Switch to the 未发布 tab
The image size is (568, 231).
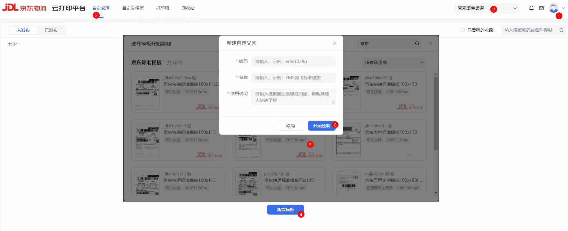pyautogui.click(x=23, y=30)
